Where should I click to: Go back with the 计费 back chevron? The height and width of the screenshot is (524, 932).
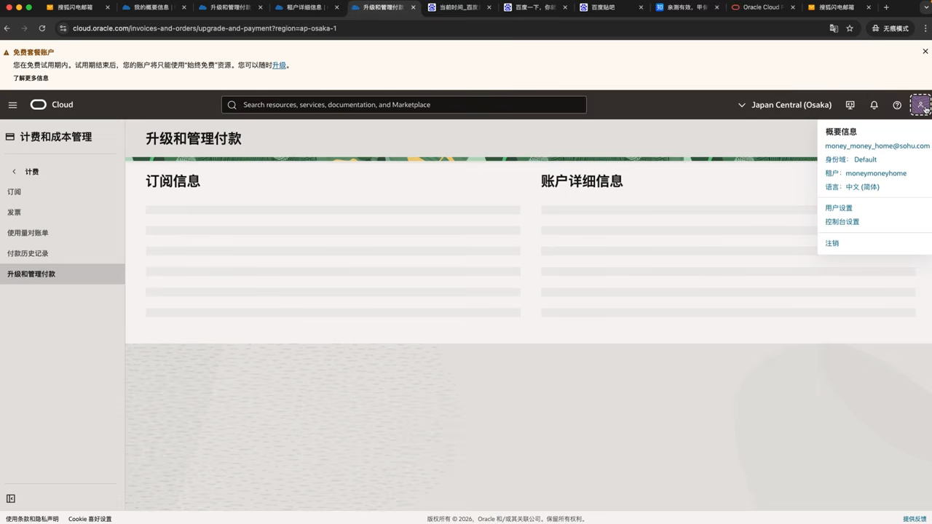click(14, 172)
